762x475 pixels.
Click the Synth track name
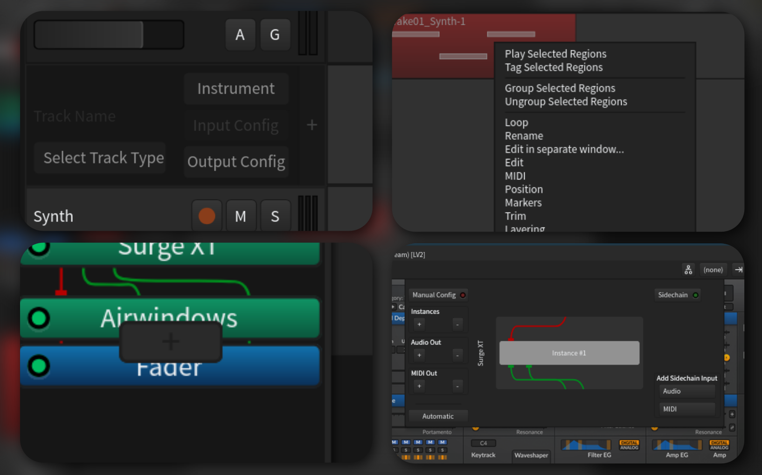[x=54, y=216]
